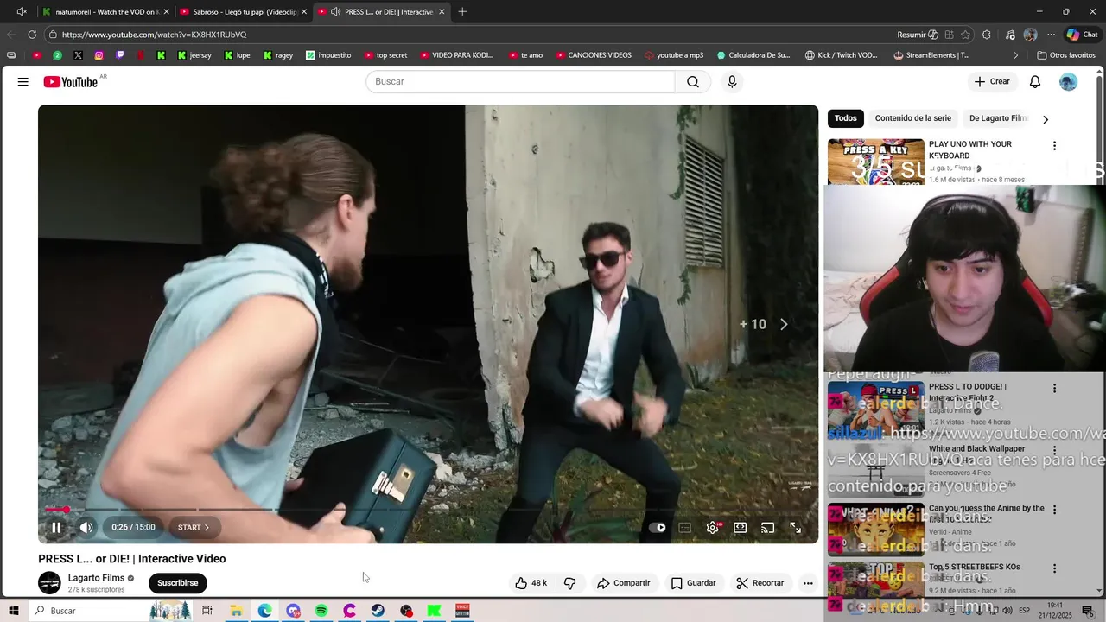Expand the Otros favoritos folder
Screen dimensions: 1106x622
[x=1065, y=55]
